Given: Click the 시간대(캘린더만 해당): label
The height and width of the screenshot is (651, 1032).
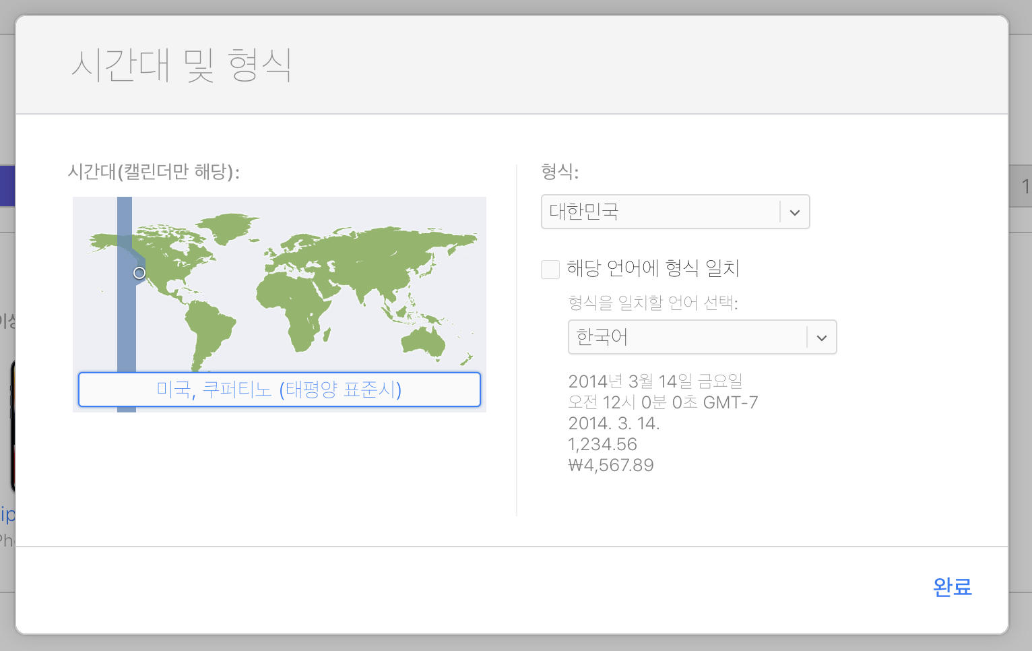Looking at the screenshot, I should pos(154,172).
